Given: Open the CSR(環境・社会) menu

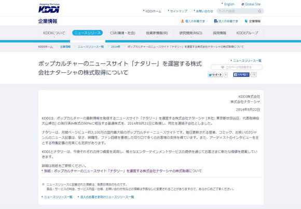Looking at the screenshot, I should click(x=122, y=33).
